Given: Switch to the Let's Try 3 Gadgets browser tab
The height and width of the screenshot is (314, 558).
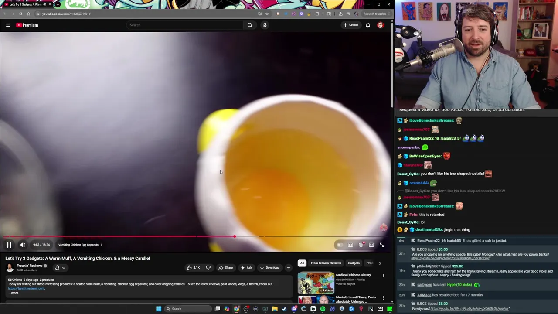Looking at the screenshot, I should click(x=27, y=4).
